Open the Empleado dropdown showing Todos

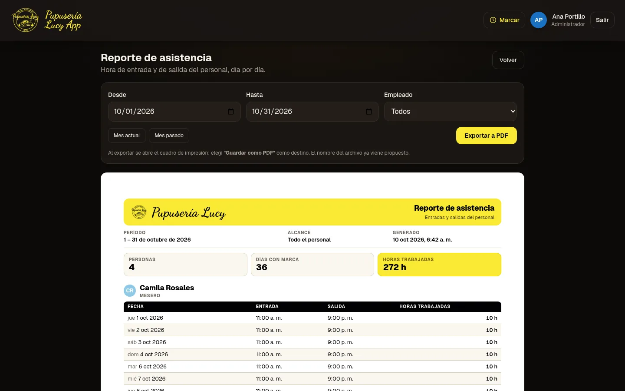tap(451, 112)
